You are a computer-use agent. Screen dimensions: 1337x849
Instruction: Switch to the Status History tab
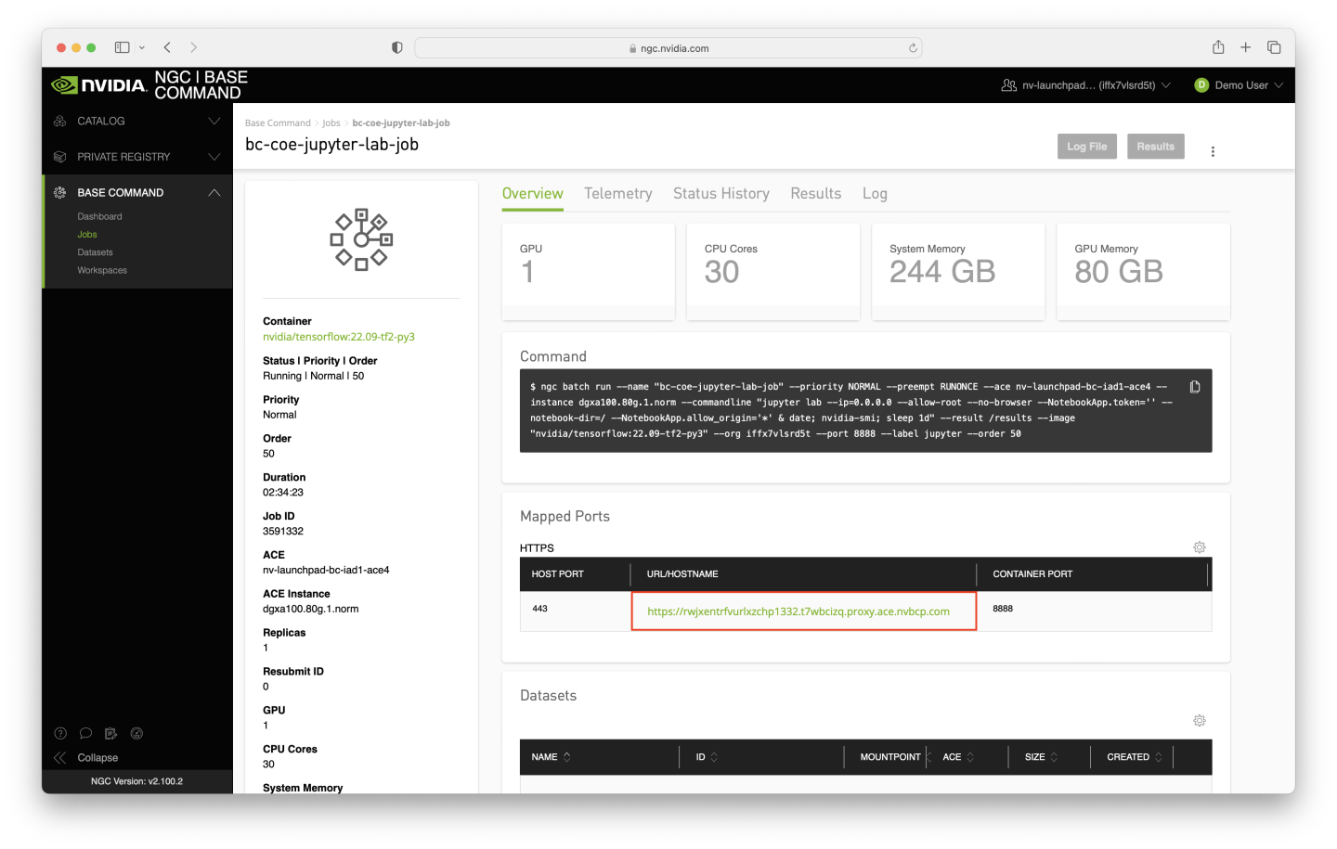[720, 193]
